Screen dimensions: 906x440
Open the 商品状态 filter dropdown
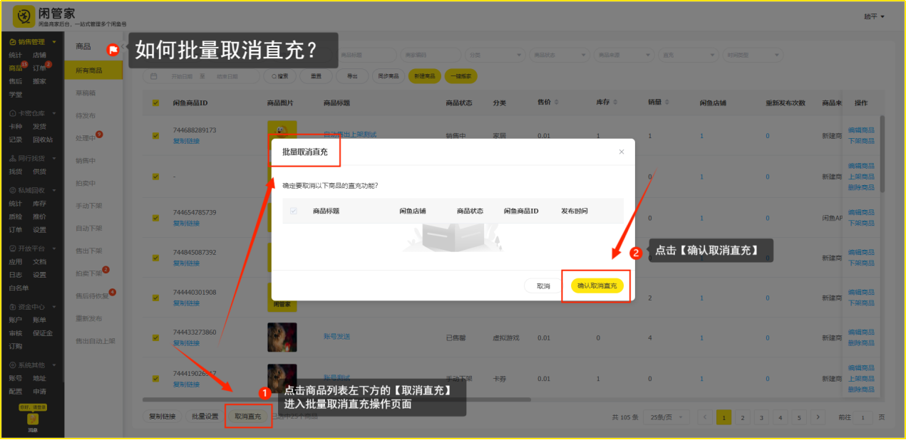(x=560, y=55)
